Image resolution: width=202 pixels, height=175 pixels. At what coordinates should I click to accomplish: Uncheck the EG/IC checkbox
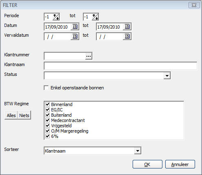click(47, 110)
